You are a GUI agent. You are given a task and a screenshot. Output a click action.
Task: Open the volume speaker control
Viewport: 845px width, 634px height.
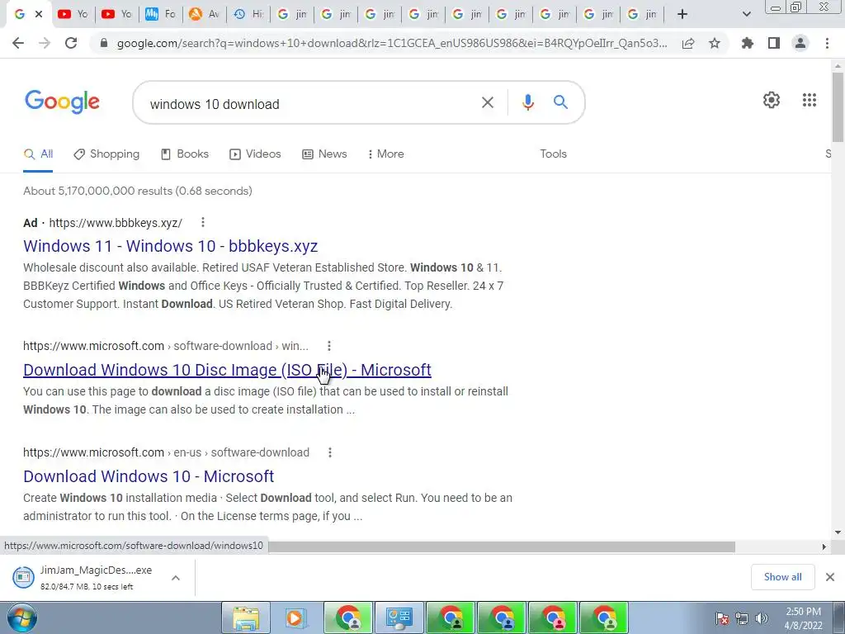tap(762, 618)
